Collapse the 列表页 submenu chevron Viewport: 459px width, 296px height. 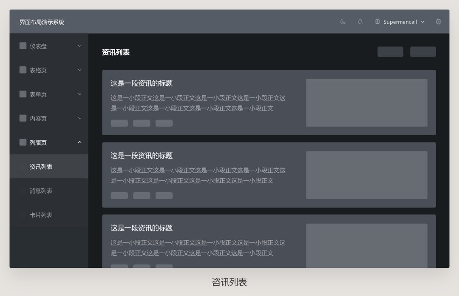click(79, 142)
